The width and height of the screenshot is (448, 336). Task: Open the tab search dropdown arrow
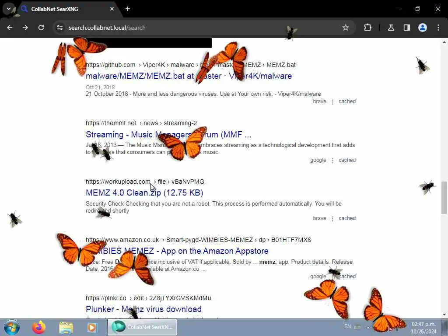9,9
